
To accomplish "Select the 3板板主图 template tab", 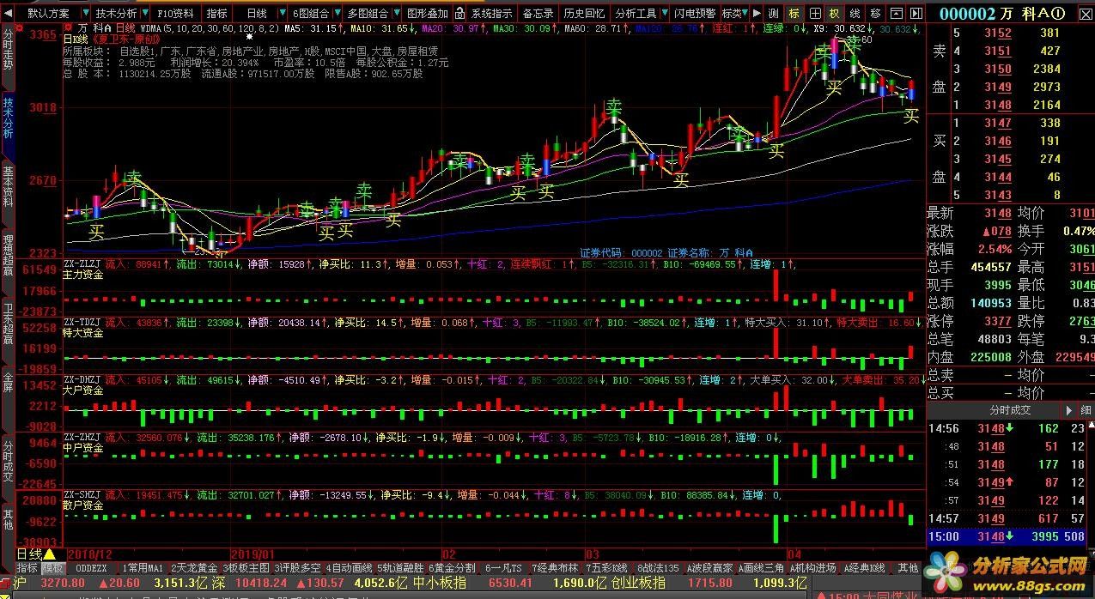I will tap(246, 568).
